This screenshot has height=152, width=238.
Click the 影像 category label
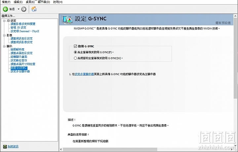(9, 35)
